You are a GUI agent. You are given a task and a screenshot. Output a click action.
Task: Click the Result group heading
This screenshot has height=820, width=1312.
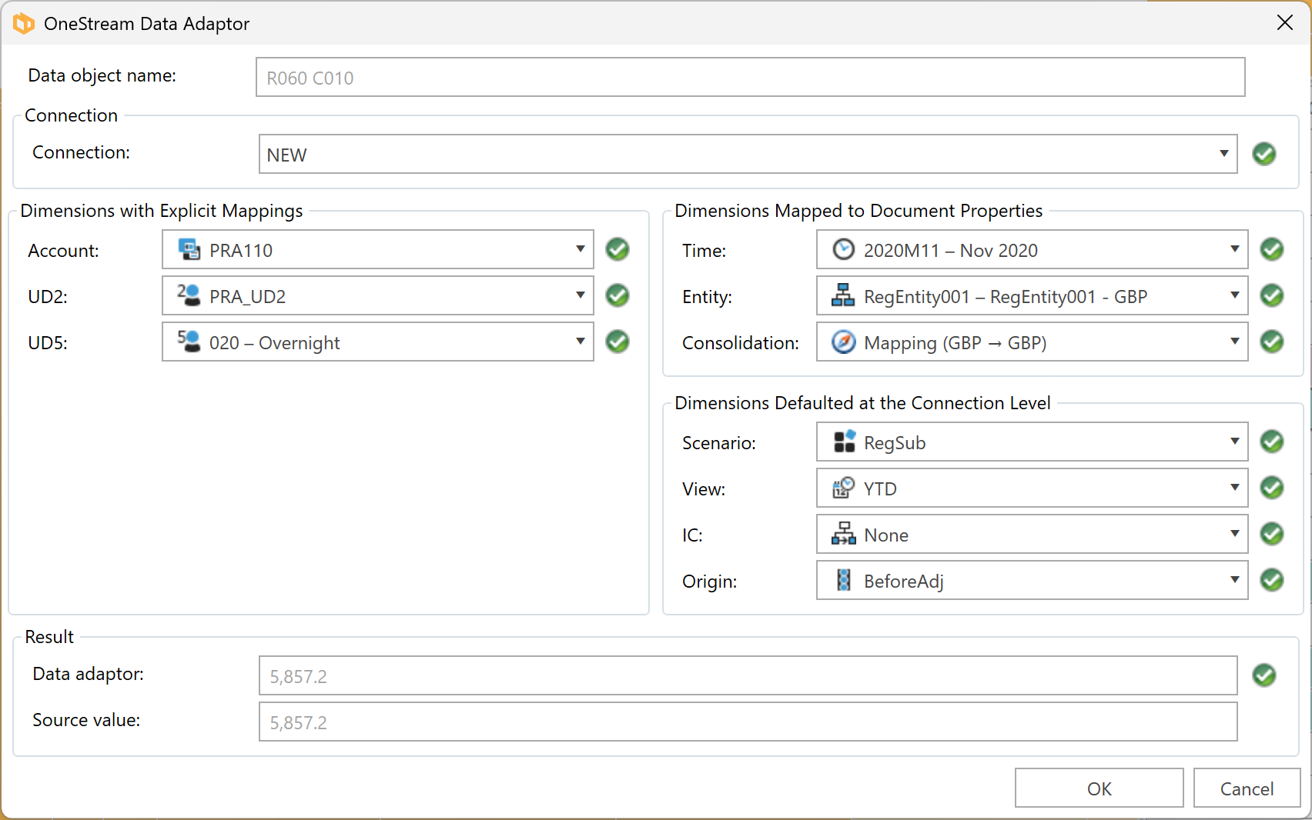pos(49,637)
